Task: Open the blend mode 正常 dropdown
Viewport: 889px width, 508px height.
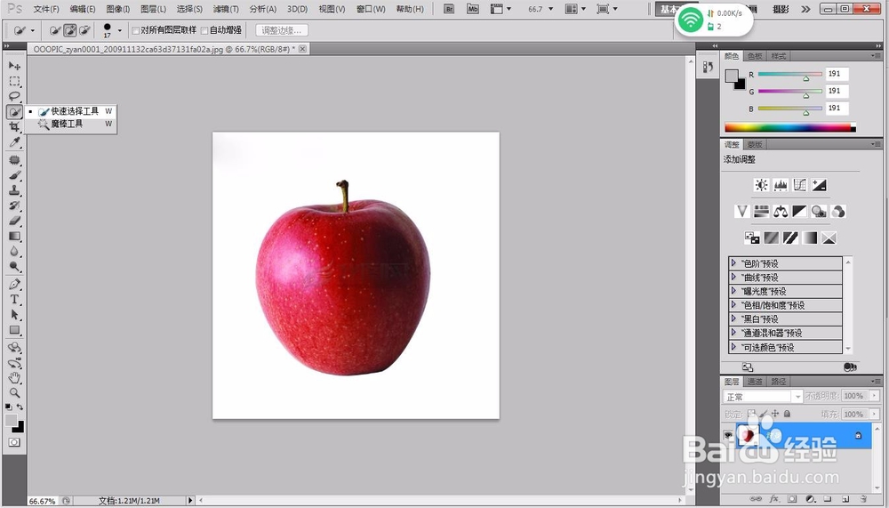Action: [763, 396]
